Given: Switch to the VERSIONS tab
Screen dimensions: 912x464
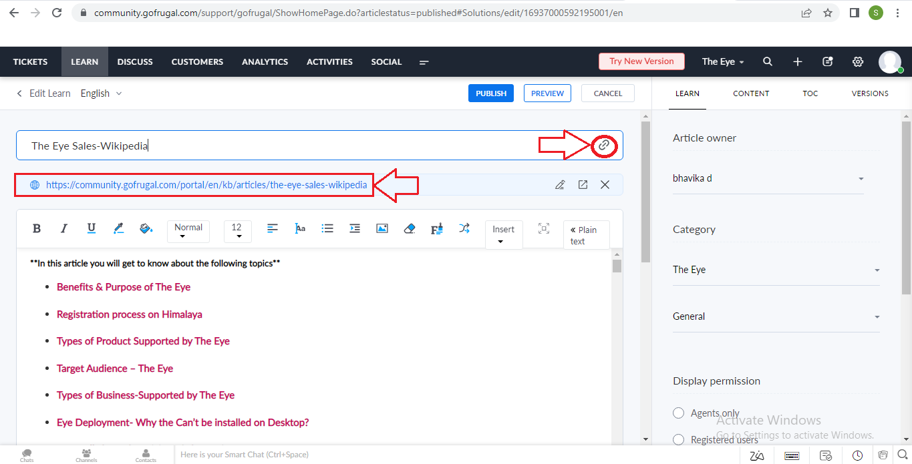Looking at the screenshot, I should click(x=870, y=93).
